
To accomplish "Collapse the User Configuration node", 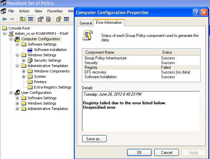I will click(11, 93).
